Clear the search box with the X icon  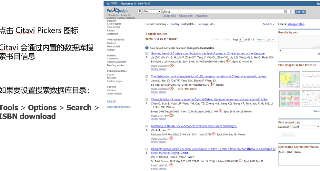point(291,11)
